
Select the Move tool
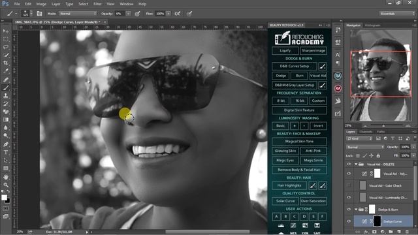[6, 31]
